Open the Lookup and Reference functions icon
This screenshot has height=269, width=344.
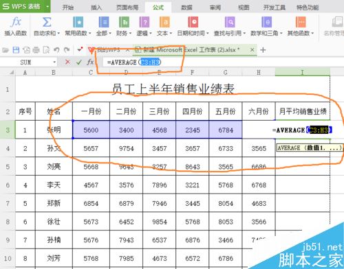pos(230,22)
